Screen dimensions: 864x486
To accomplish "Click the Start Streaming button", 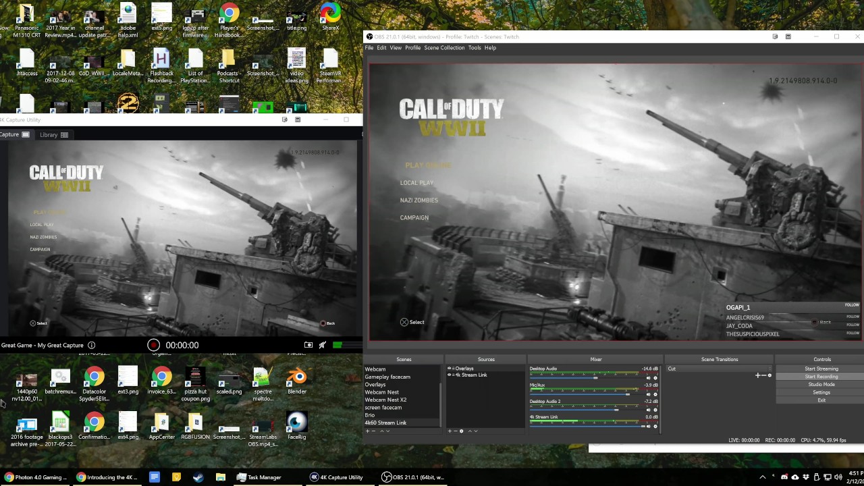I will [821, 369].
